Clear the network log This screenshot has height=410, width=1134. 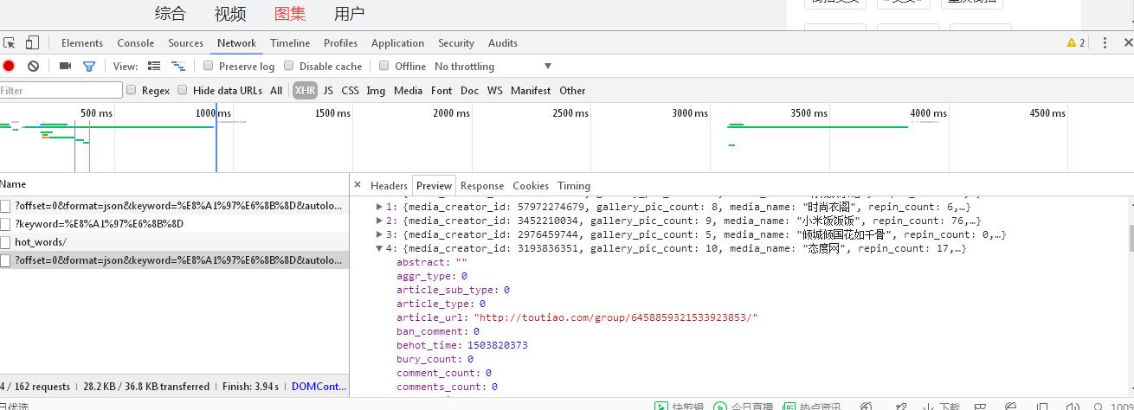33,66
